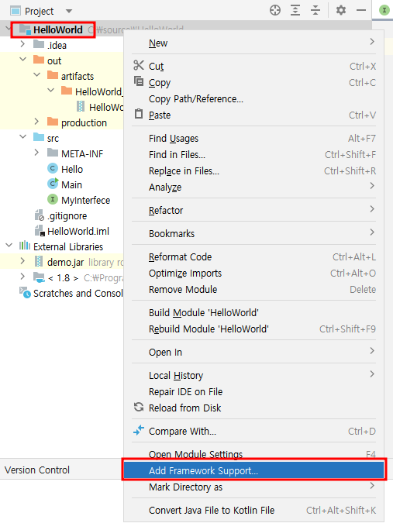Click the Collapse All icon in Project toolbar
Image resolution: width=393 pixels, height=530 pixels.
tap(315, 11)
